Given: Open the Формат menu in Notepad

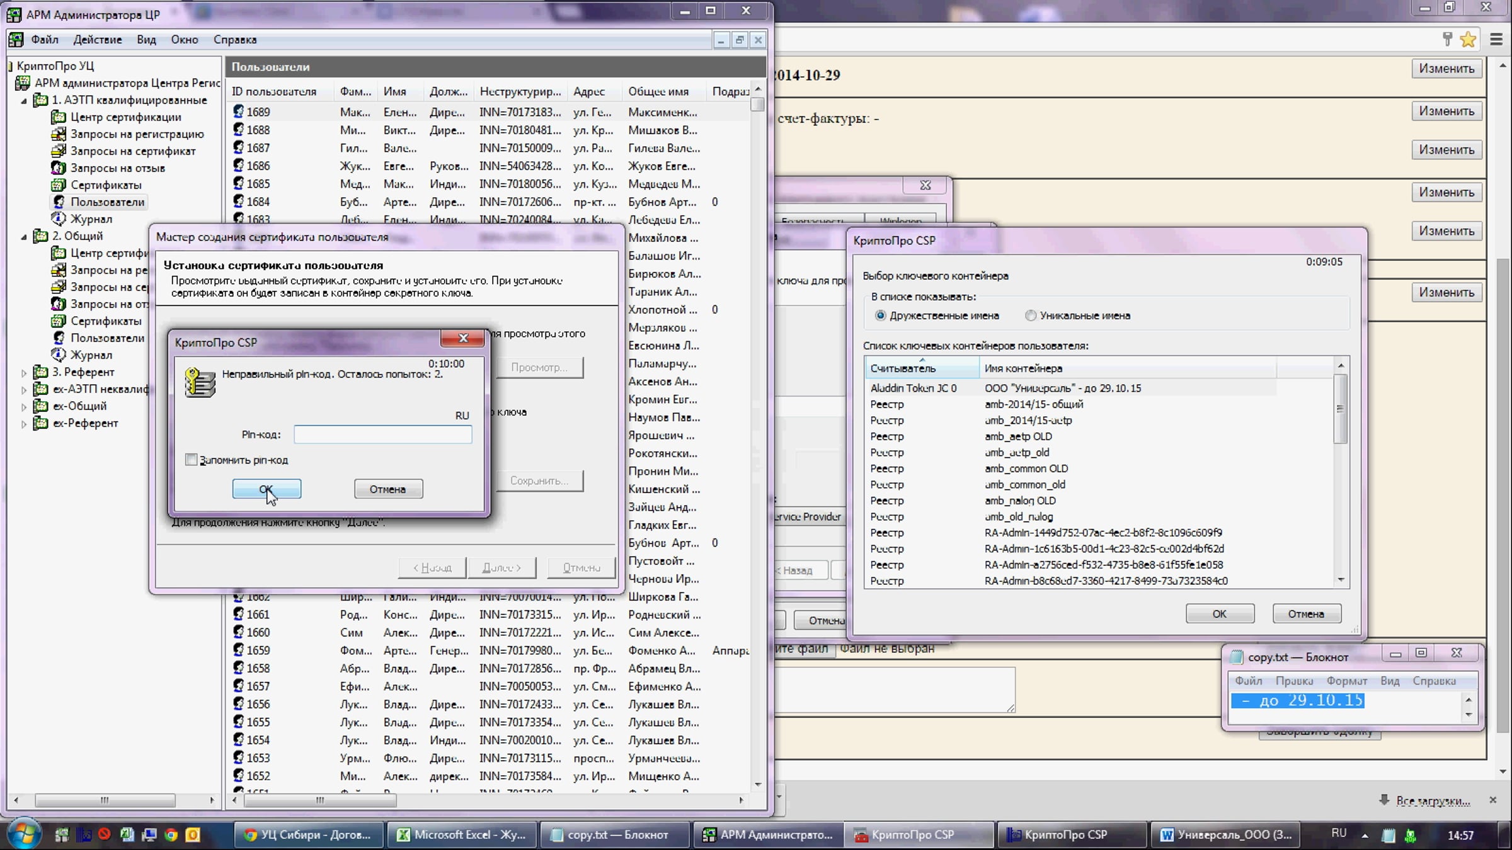Looking at the screenshot, I should click(x=1347, y=681).
